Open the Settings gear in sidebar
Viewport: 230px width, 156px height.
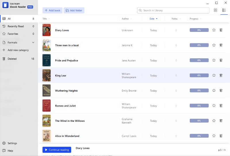tap(4, 143)
